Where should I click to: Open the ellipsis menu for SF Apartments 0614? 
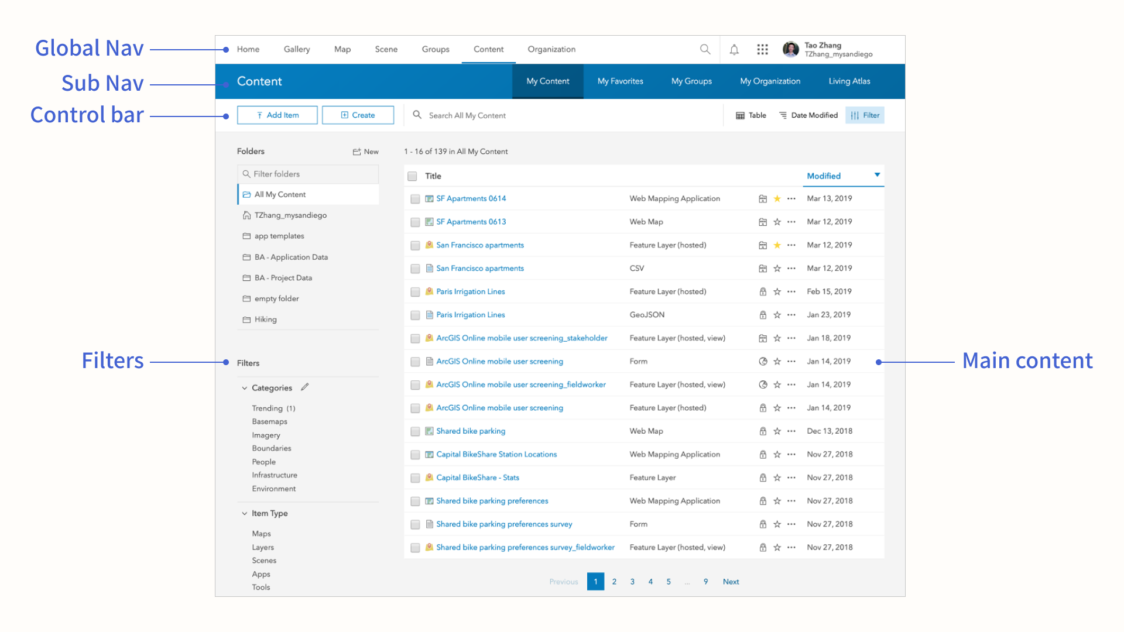click(x=791, y=198)
